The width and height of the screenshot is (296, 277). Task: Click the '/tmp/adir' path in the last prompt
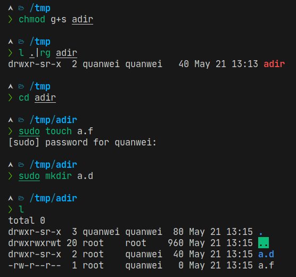click(53, 198)
